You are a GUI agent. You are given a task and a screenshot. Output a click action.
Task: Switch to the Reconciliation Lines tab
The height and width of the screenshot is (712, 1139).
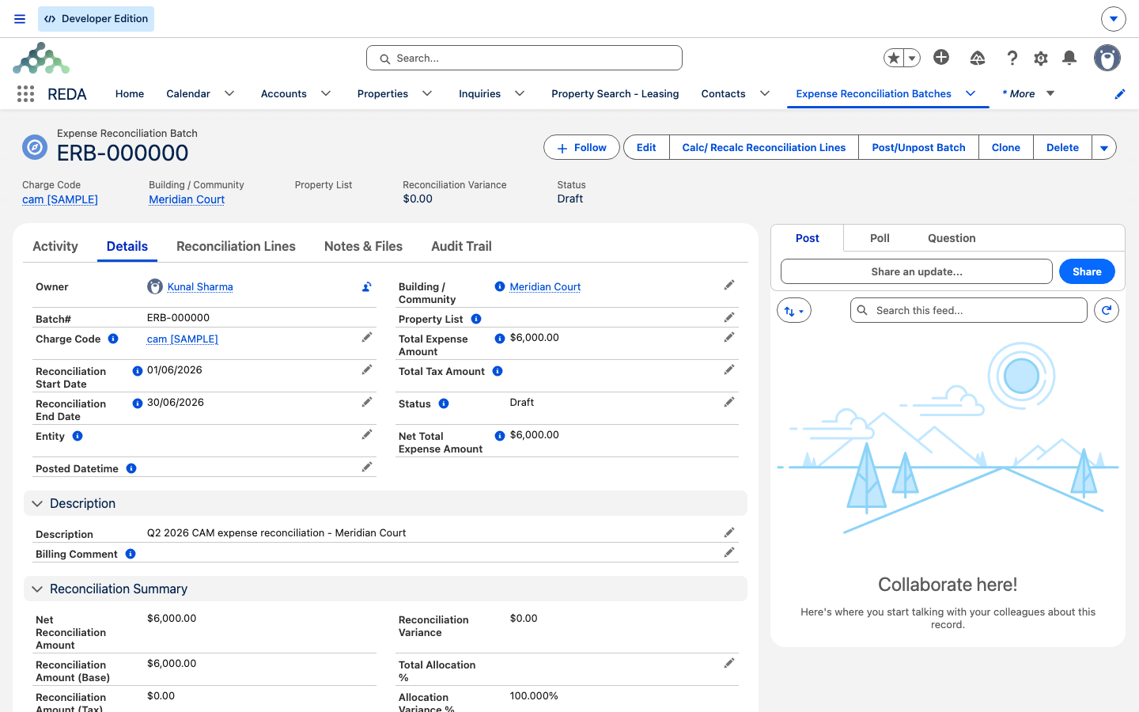click(236, 246)
